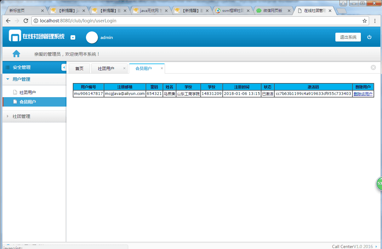Image resolution: width=382 pixels, height=249 pixels.
Task: Open 会员用户 in the sidebar
Action: click(x=34, y=102)
